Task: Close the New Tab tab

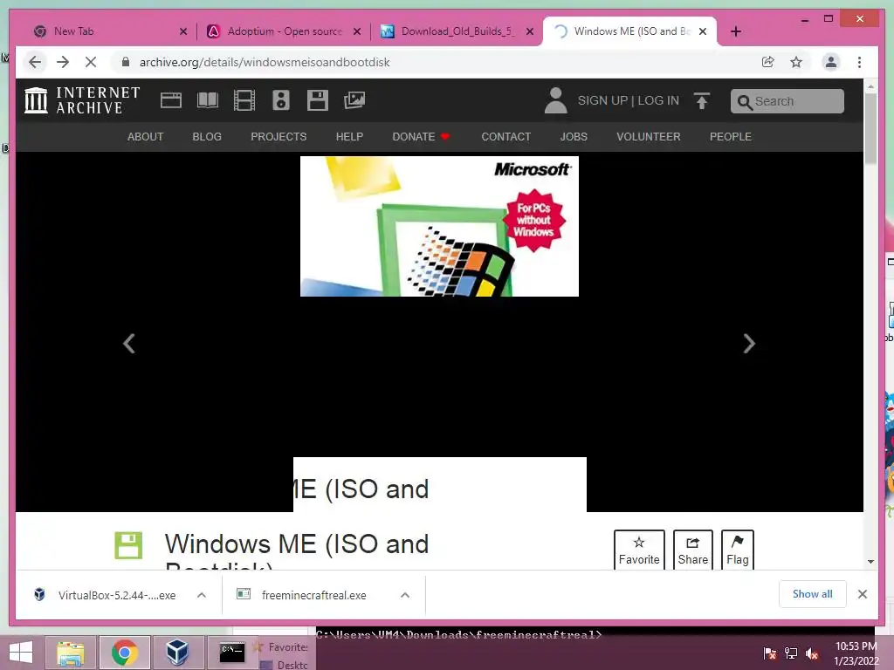Action: click(183, 31)
